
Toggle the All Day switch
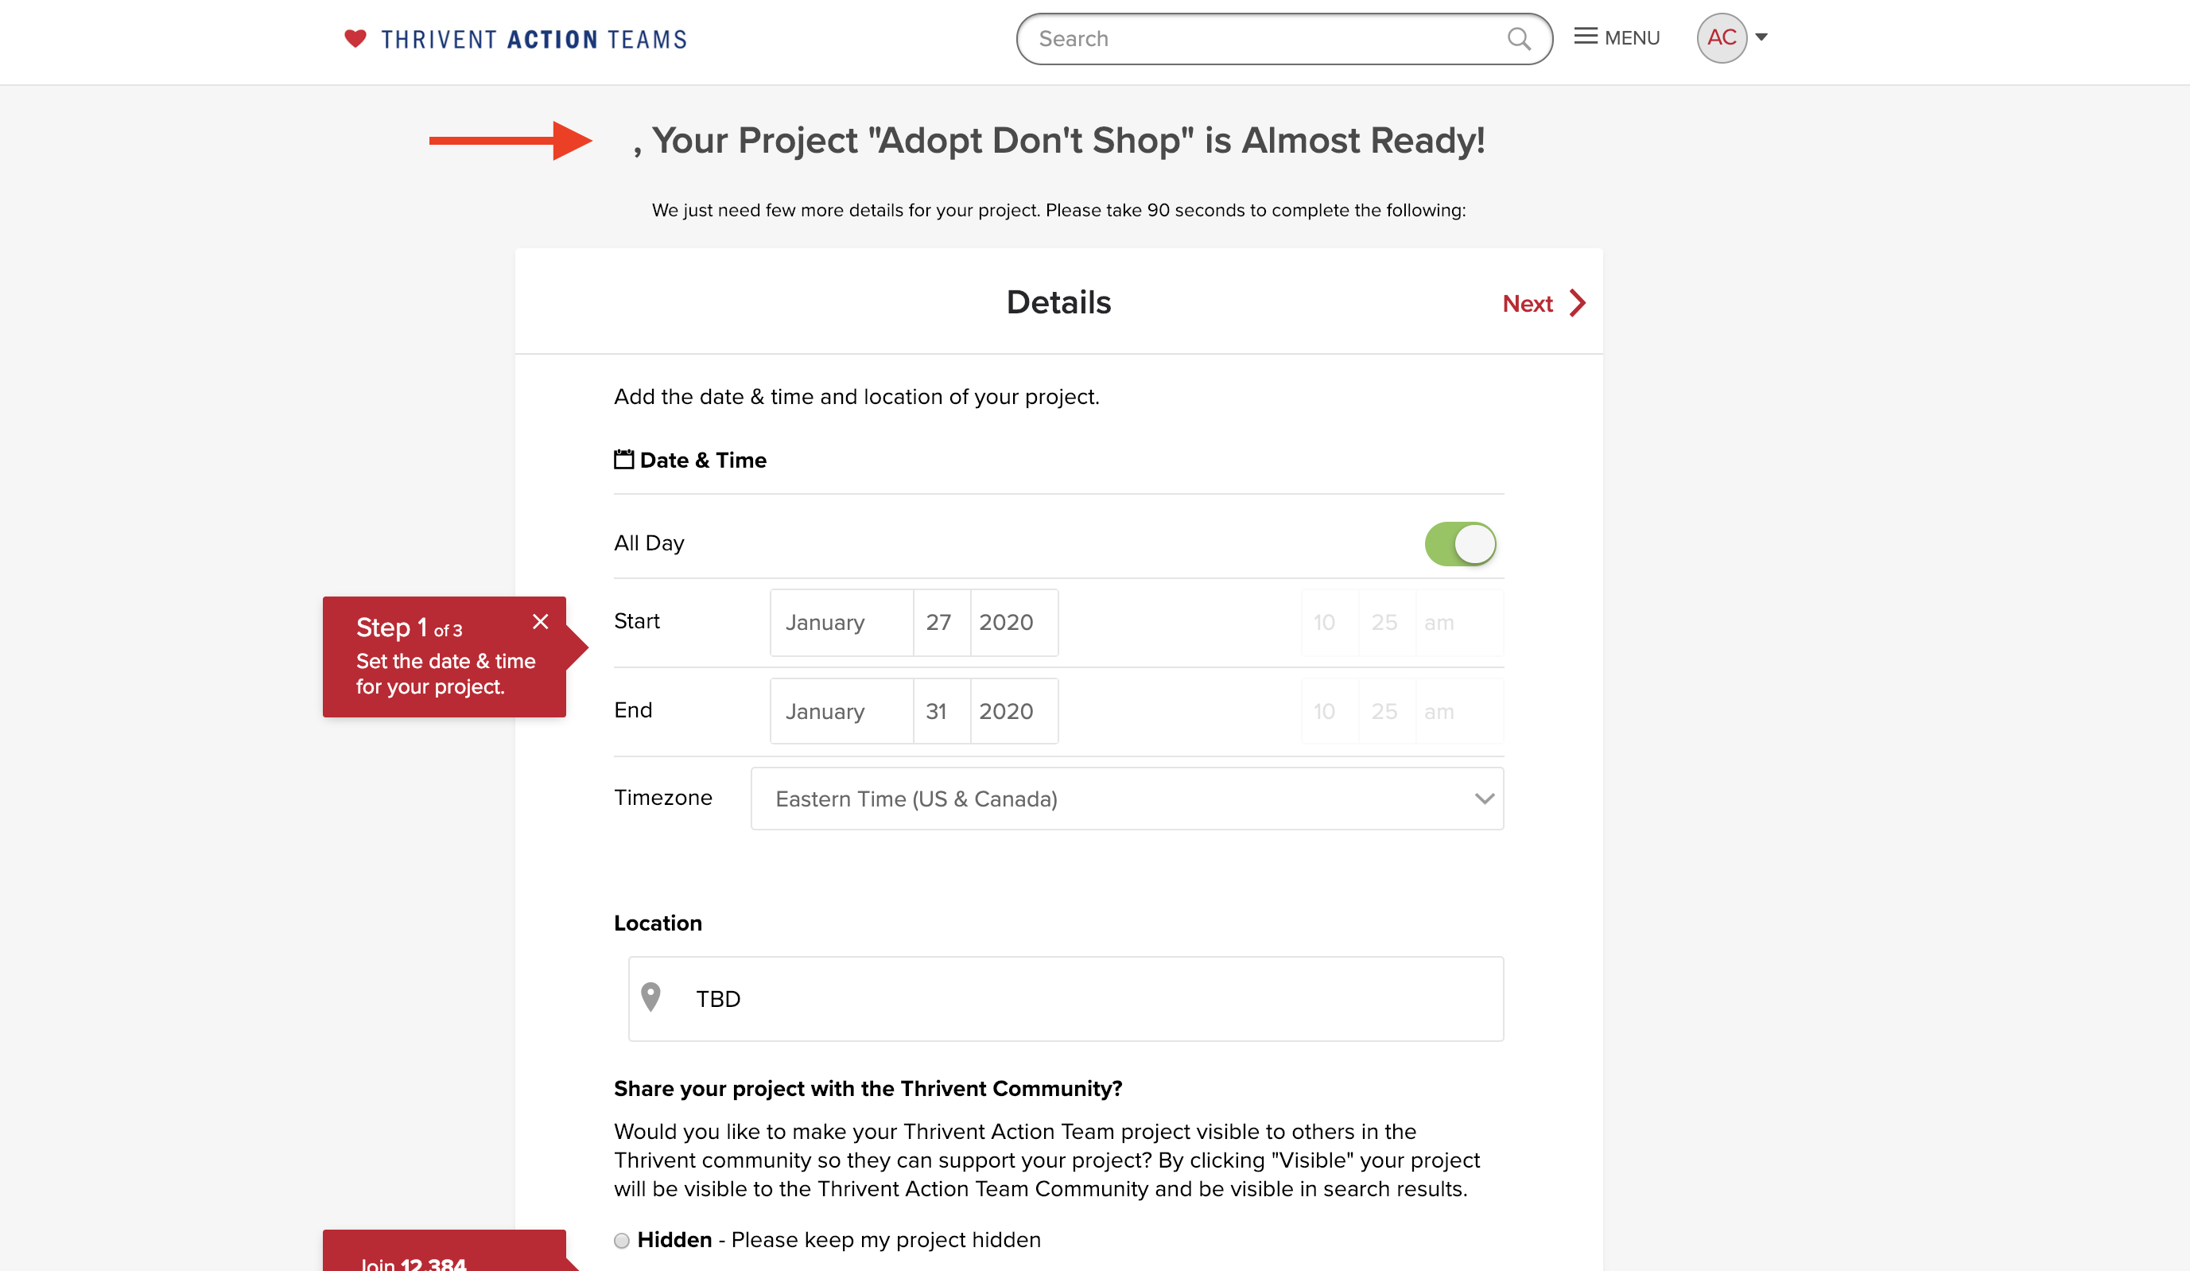tap(1460, 544)
